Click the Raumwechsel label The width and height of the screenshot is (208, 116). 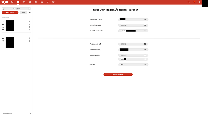tap(95, 55)
